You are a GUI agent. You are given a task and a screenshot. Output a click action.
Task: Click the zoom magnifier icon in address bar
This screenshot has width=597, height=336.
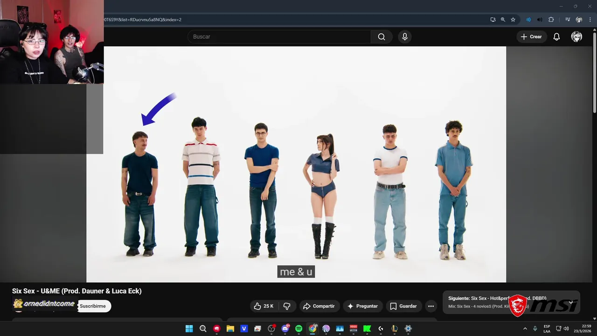point(503,20)
